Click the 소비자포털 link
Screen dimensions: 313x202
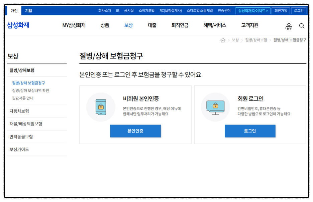146,11
